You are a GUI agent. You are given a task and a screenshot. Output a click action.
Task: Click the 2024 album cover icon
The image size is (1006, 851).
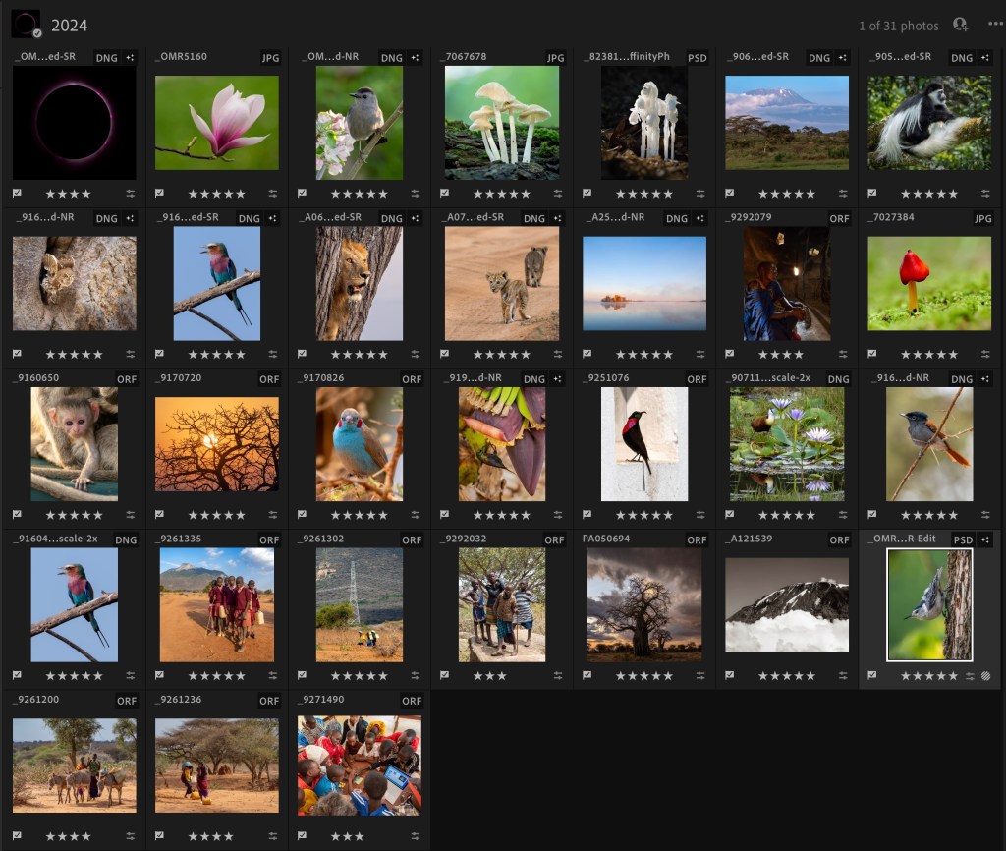pos(26,25)
